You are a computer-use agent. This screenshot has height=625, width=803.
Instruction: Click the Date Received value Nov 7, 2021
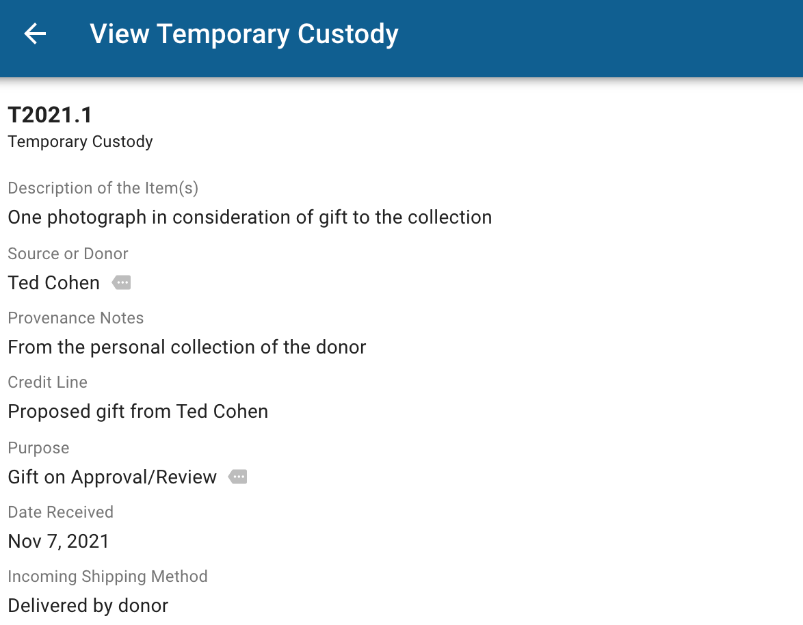58,541
